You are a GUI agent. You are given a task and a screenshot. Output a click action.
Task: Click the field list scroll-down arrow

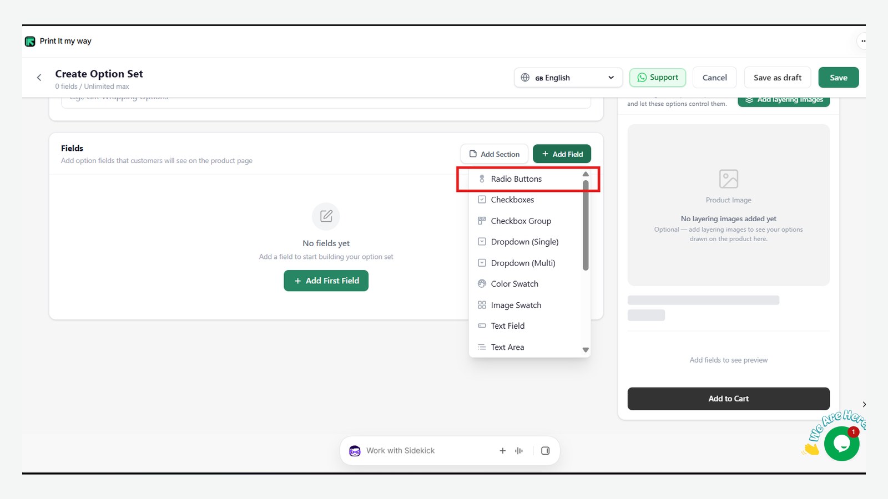586,350
